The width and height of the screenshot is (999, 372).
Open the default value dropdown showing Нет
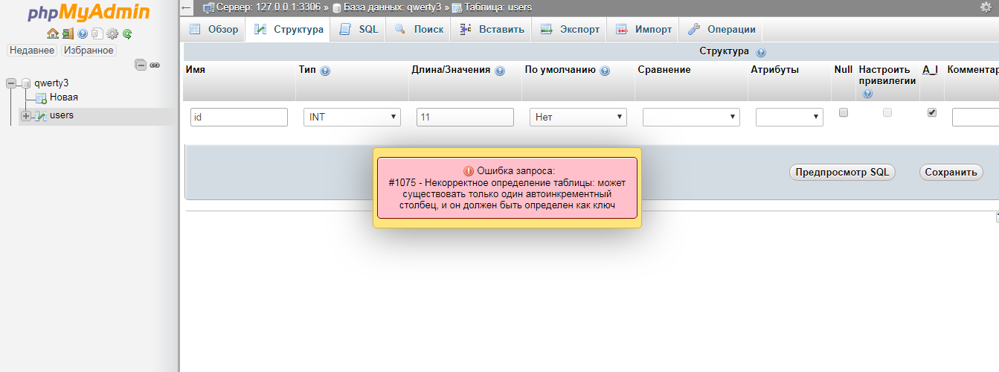[x=578, y=117]
